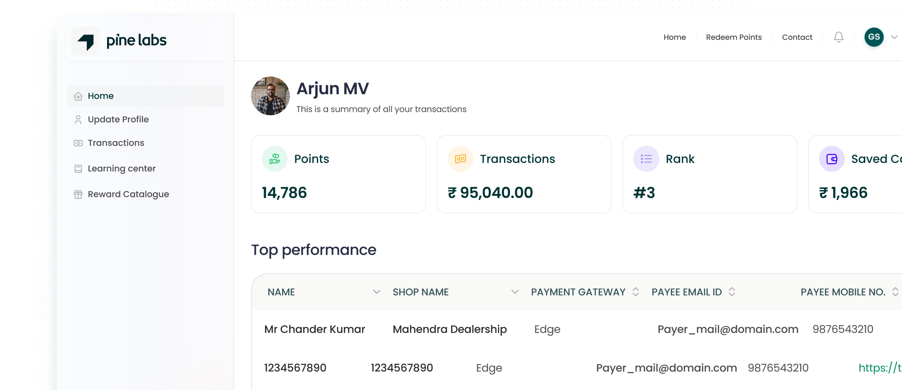The image size is (902, 390).
Task: Open Redeem Points in top navigation
Action: coord(734,37)
